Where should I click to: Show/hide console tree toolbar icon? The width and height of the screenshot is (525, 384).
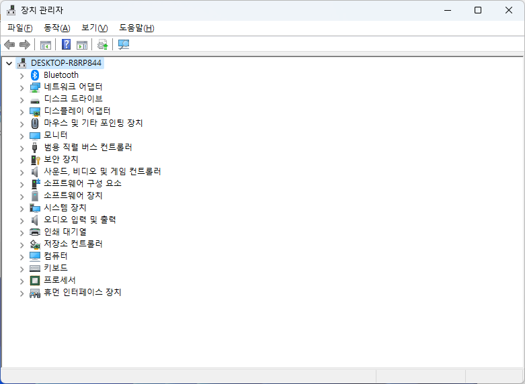[x=46, y=45]
